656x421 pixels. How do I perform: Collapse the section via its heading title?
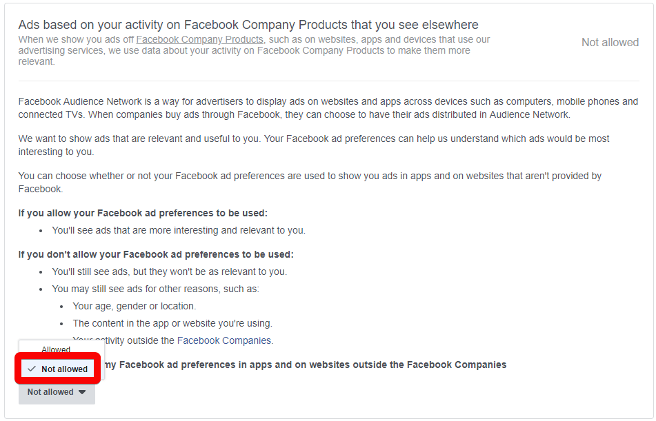pyautogui.click(x=248, y=25)
